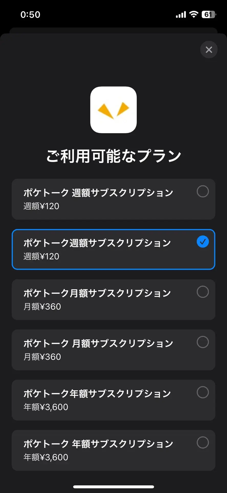
Task: Tap the home indicator bar at bottom
Action: [113, 487]
